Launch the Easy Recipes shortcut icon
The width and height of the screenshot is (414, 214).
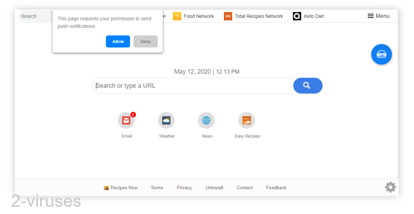point(247,120)
